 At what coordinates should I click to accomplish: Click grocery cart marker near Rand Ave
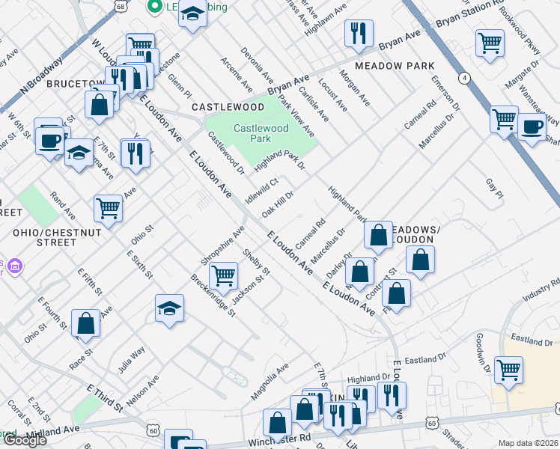[109, 210]
